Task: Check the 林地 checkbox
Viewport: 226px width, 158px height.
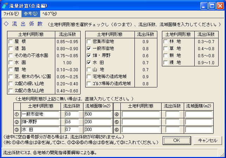Action: pos(167,41)
